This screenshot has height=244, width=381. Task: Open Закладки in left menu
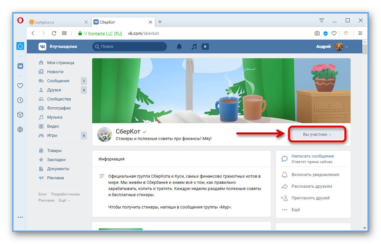(x=56, y=160)
